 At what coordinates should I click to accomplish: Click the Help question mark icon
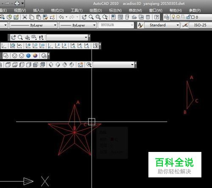156,17
